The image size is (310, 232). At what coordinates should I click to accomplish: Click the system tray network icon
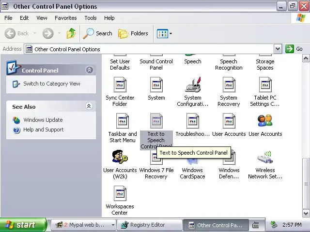pyautogui.click(x=274, y=224)
